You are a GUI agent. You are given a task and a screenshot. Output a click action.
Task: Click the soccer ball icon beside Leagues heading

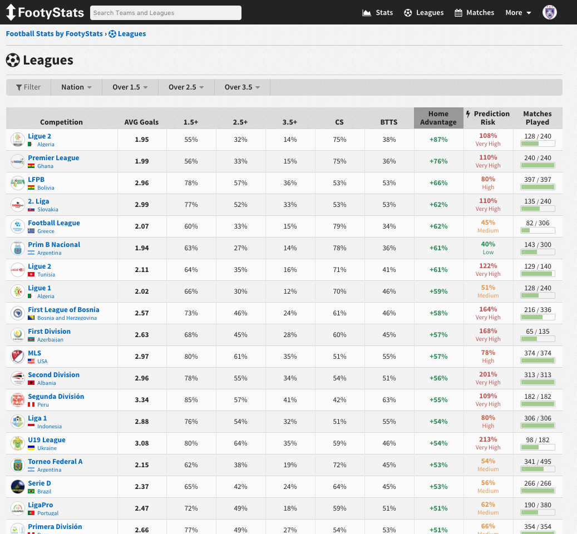12,60
